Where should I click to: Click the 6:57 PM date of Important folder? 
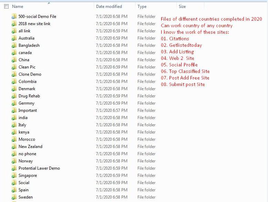click(x=112, y=110)
